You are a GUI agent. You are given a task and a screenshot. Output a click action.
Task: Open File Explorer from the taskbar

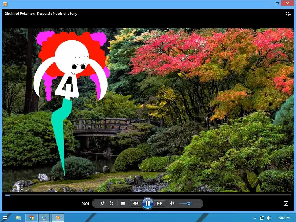[18, 218]
